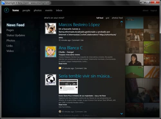Comment on Ana Blanca C post
This screenshot has height=119, width=161.
pyautogui.click(x=79, y=68)
